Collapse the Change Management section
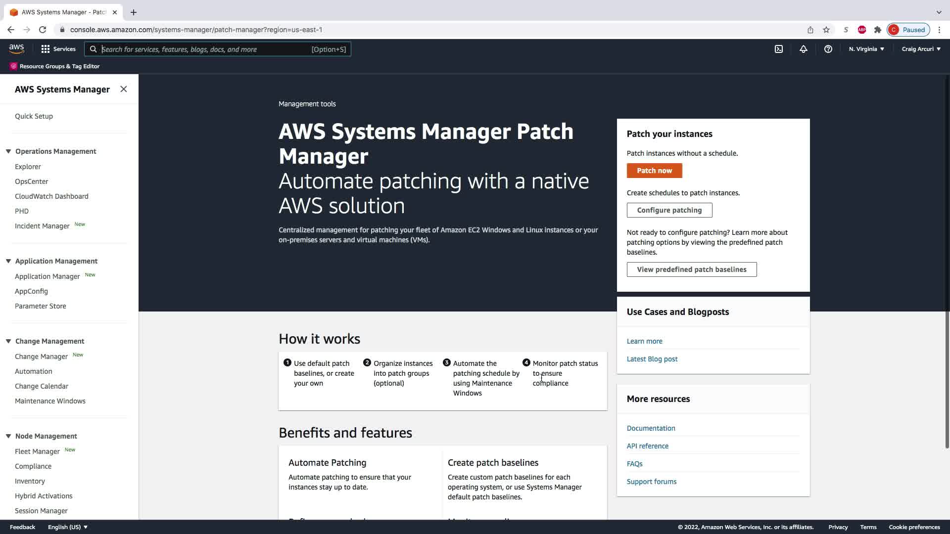Screen dimensions: 950x534 point(8,341)
